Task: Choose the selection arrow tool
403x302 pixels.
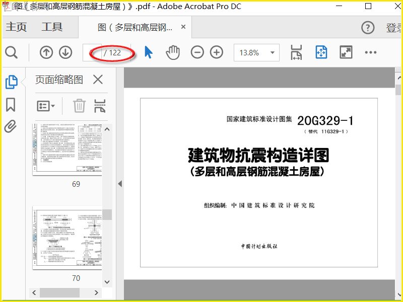Action: coord(148,52)
